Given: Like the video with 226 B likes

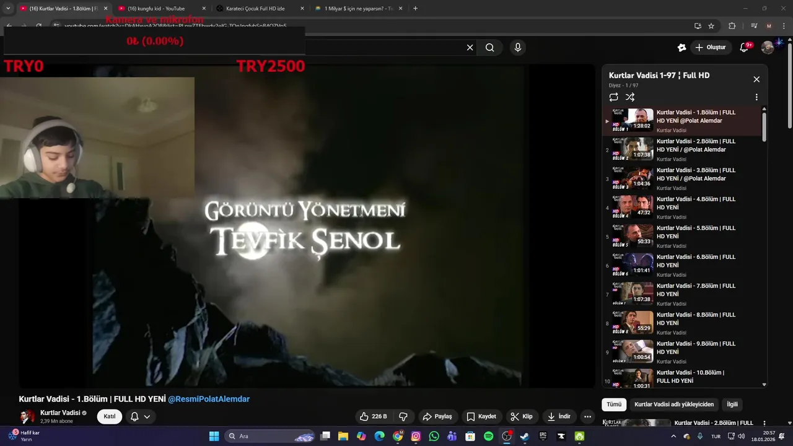Looking at the screenshot, I should click(x=374, y=416).
